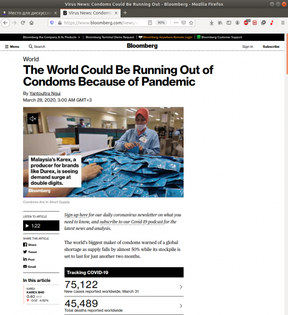Bookmark this page with the star
Screen dimensions: 288x315
191,23
